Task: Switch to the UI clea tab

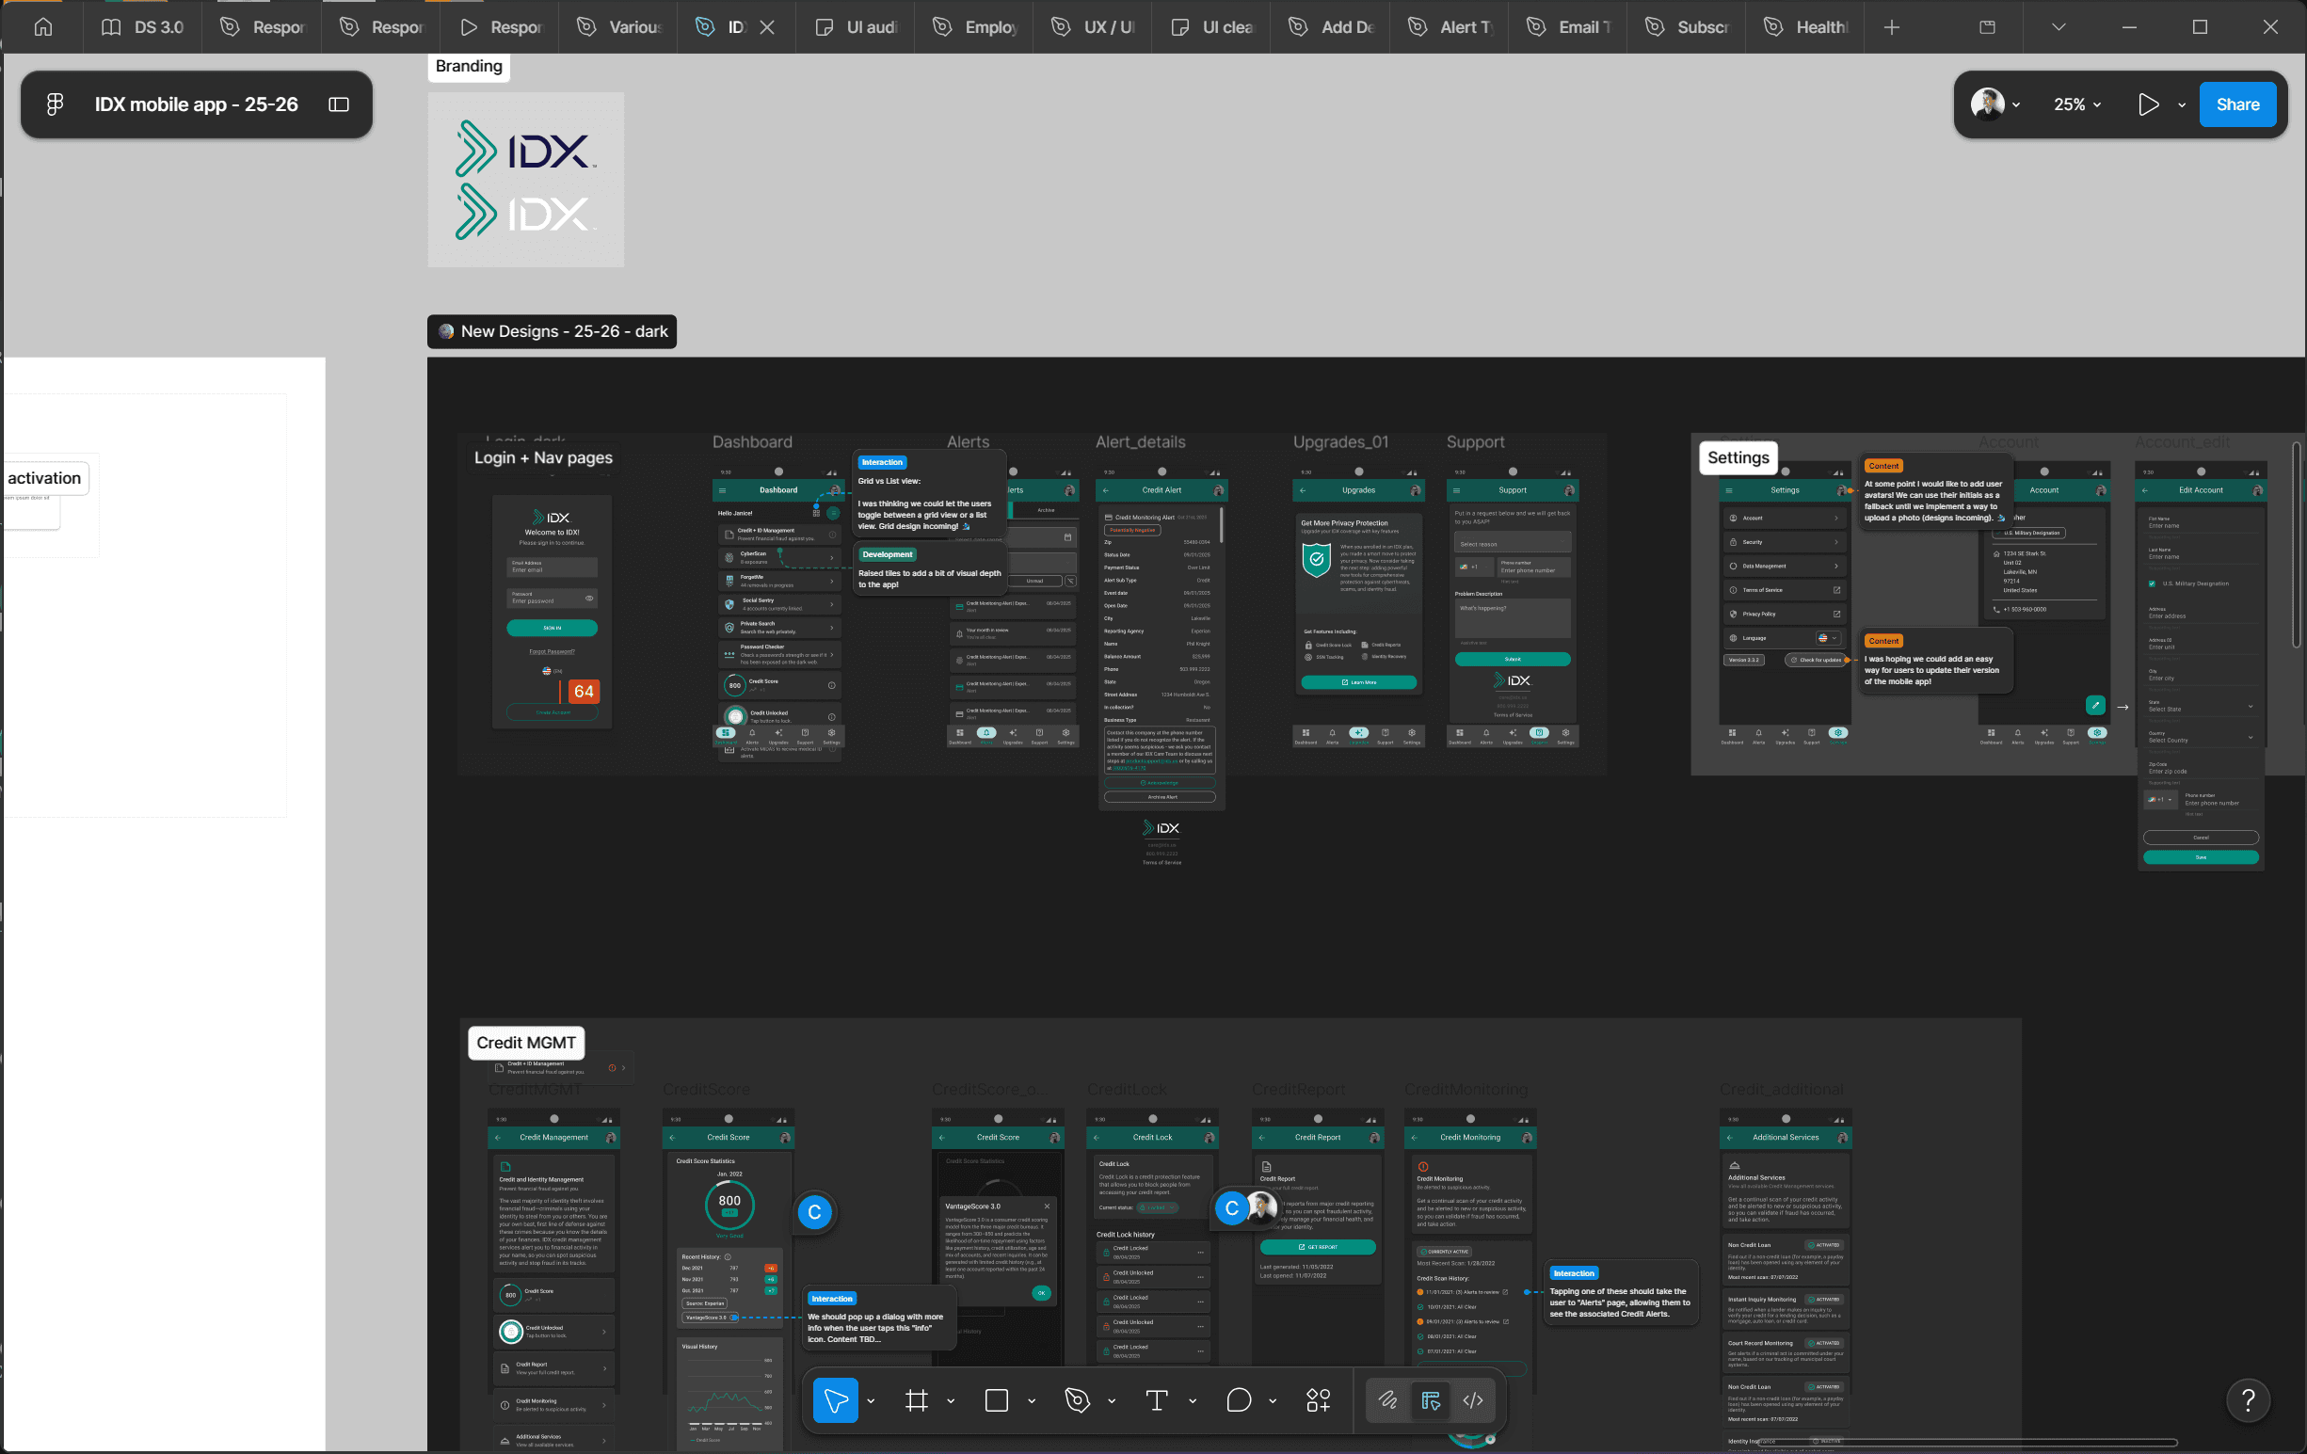Action: pyautogui.click(x=1213, y=26)
